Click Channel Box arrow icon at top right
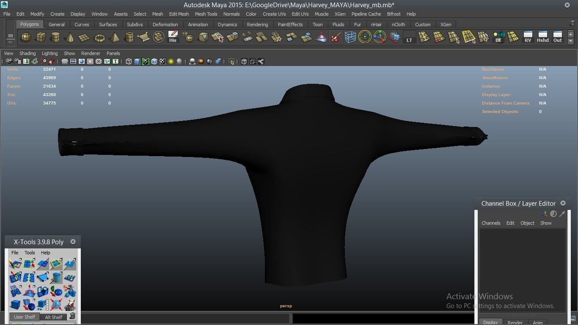This screenshot has width=578, height=325. [562, 214]
